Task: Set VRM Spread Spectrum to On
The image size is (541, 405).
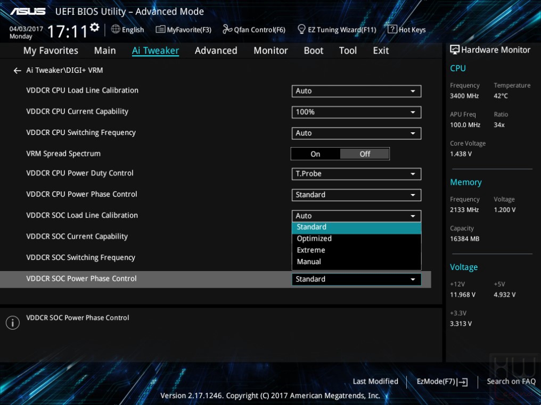Action: (315, 154)
